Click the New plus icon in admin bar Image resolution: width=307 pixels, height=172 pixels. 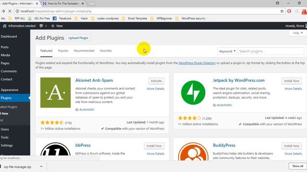(53, 26)
